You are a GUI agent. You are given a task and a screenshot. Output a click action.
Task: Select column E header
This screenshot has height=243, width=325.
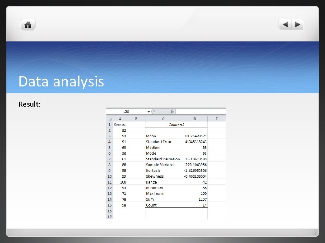[216, 119]
